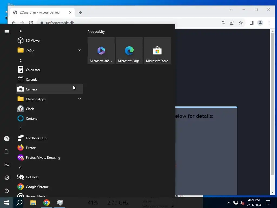Open the Documents shortcut in Start sidebar
Screen dimensions: 277x208
7,152
